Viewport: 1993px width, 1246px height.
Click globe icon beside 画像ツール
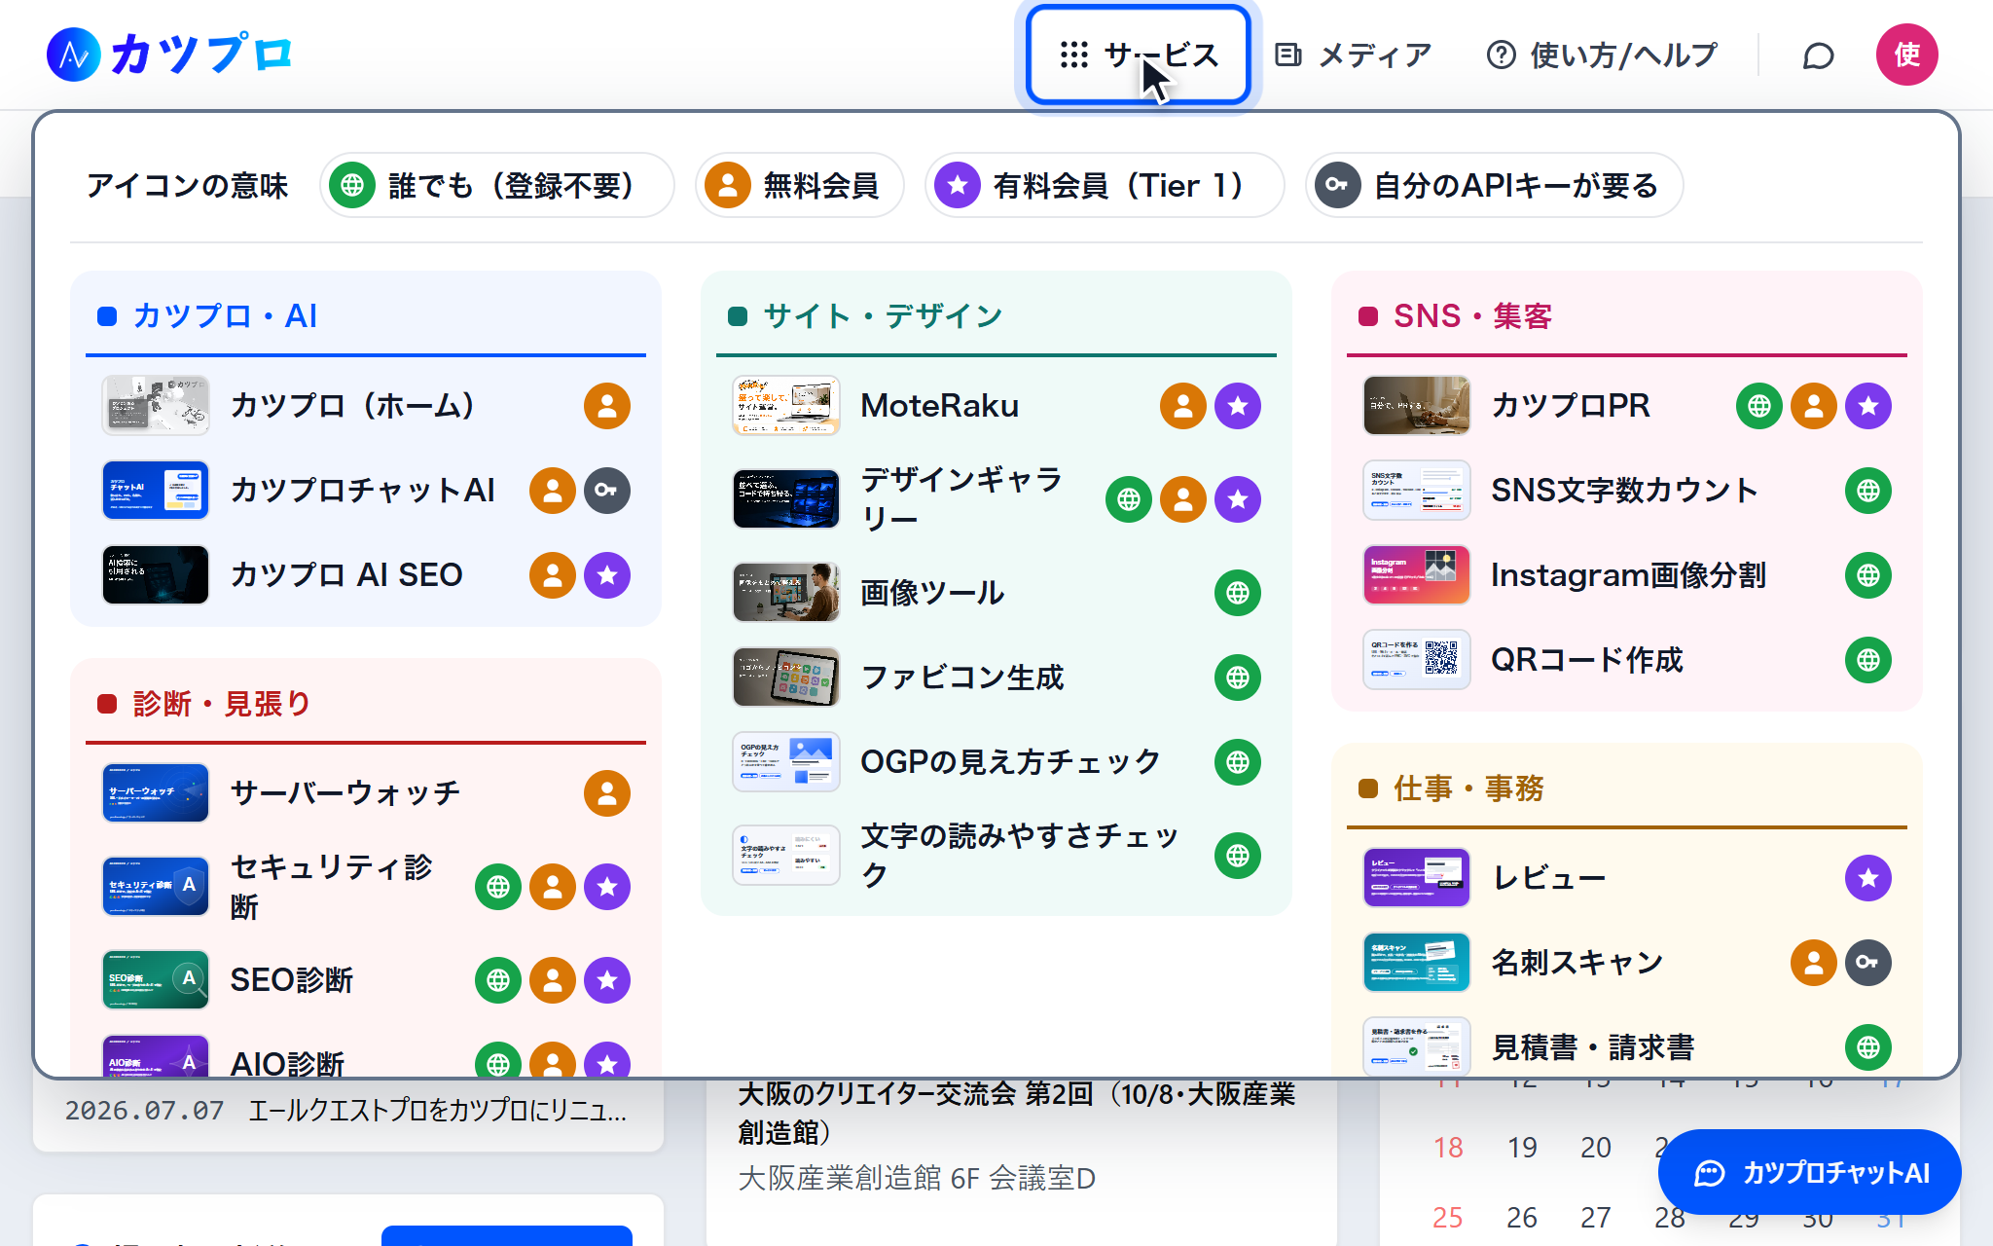[x=1238, y=593]
